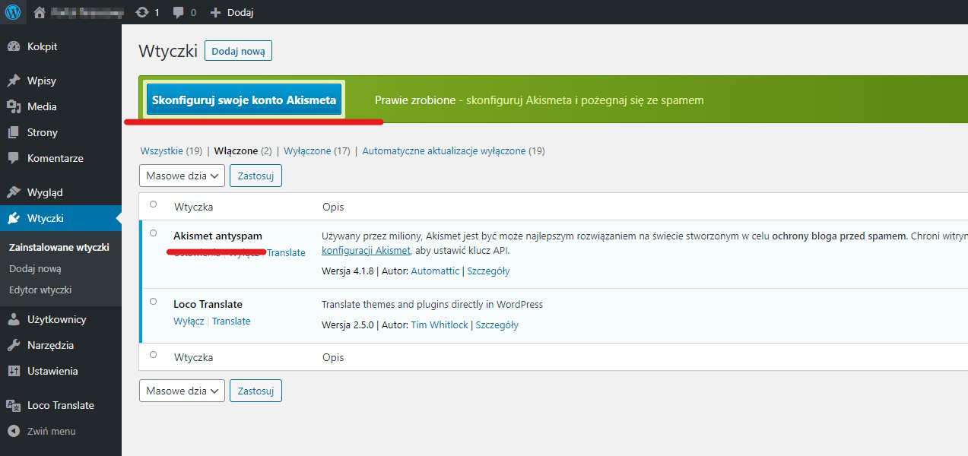Tick the select-all checkbox in the table header

tap(154, 204)
